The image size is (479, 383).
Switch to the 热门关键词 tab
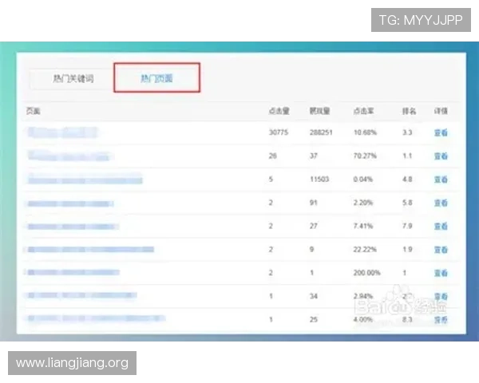pyautogui.click(x=72, y=79)
